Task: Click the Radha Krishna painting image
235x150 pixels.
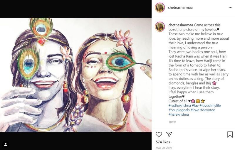Action: point(76,75)
